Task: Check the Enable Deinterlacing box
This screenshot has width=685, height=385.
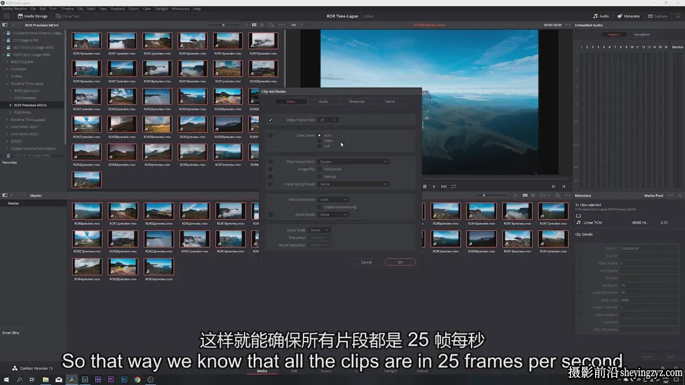Action: click(x=319, y=207)
